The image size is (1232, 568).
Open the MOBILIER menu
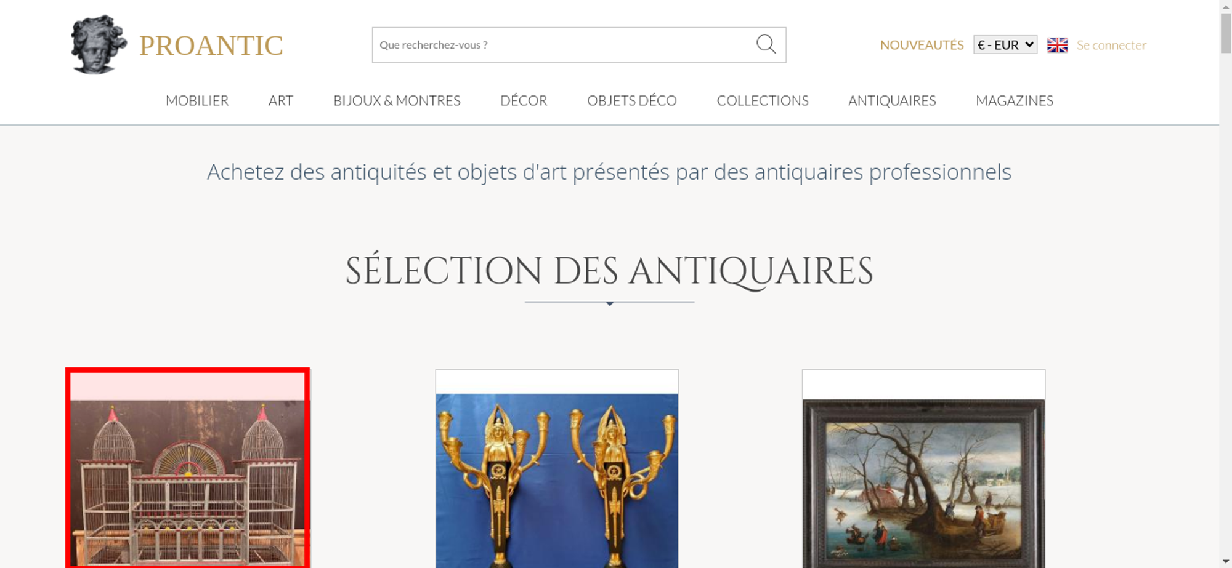(197, 100)
